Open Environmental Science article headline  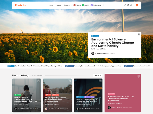112,43
